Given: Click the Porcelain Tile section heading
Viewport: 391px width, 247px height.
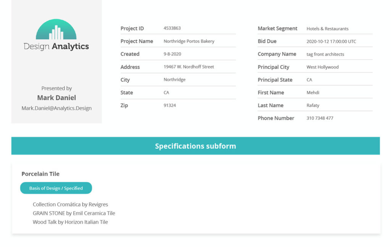Looking at the screenshot, I should [40, 174].
